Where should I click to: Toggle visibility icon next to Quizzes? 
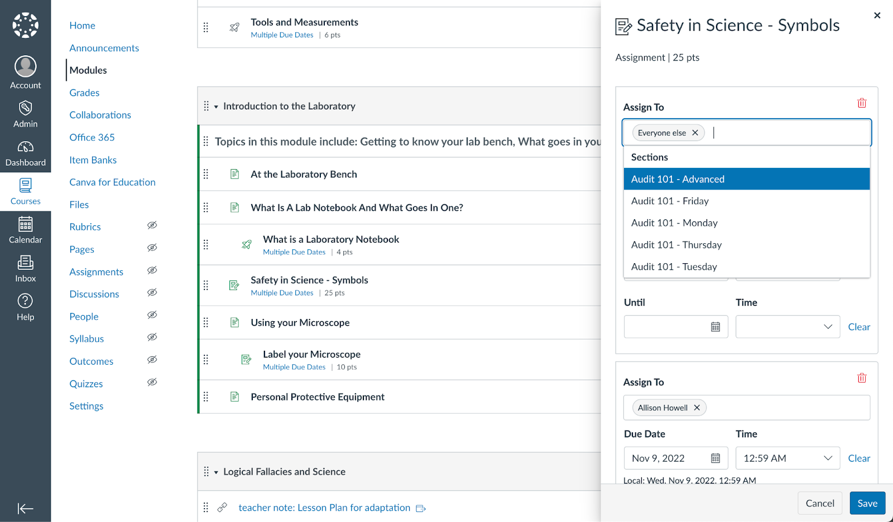tap(152, 383)
